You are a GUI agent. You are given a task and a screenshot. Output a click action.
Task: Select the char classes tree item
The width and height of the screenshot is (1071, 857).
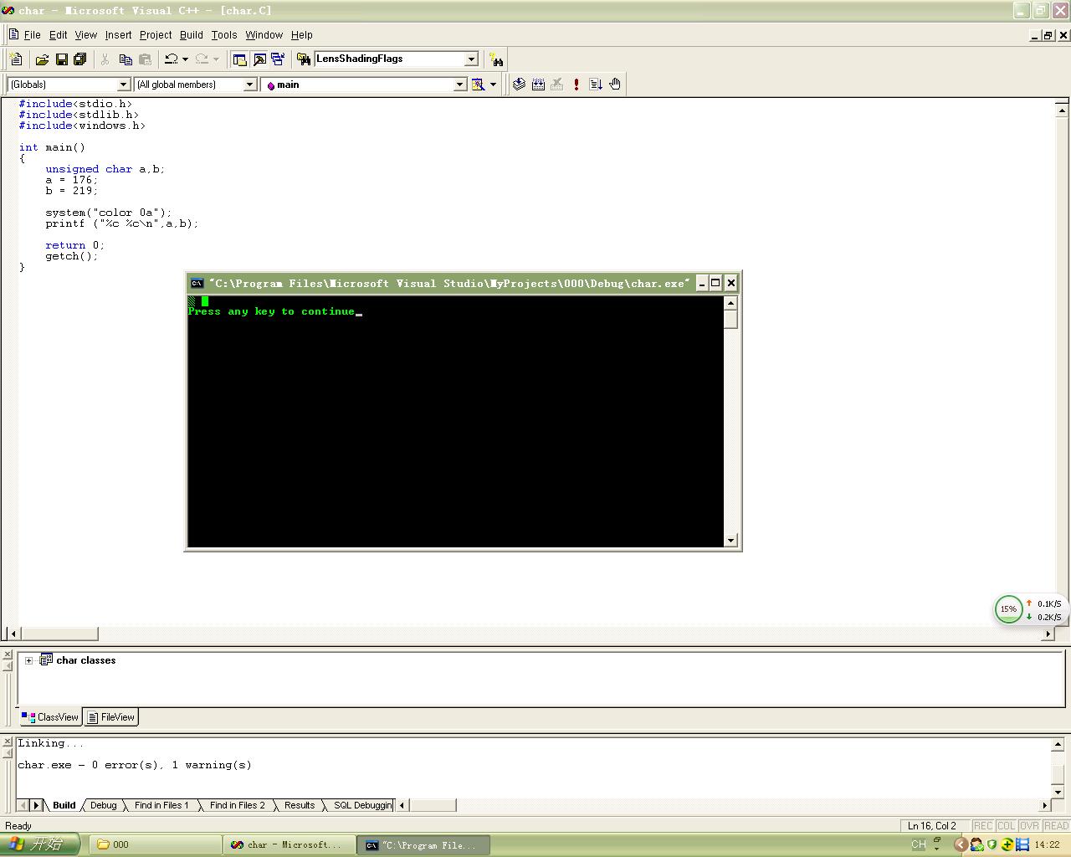tap(86, 660)
